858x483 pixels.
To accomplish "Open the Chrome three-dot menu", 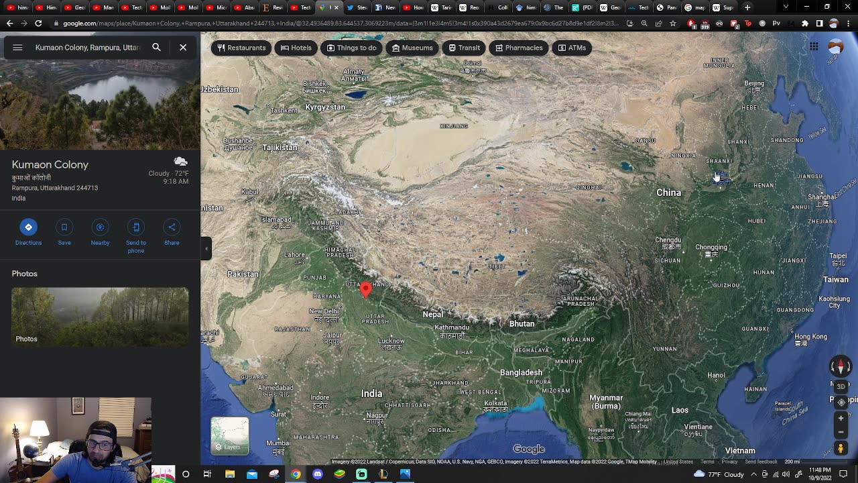I will [x=849, y=23].
